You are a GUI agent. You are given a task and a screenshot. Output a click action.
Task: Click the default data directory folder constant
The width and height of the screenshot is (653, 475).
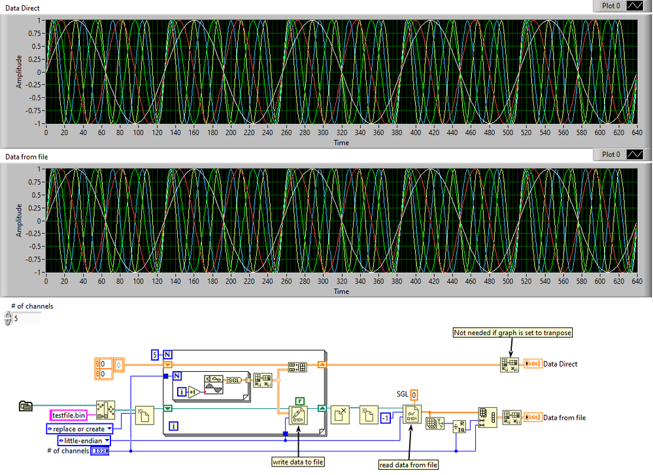(26, 406)
